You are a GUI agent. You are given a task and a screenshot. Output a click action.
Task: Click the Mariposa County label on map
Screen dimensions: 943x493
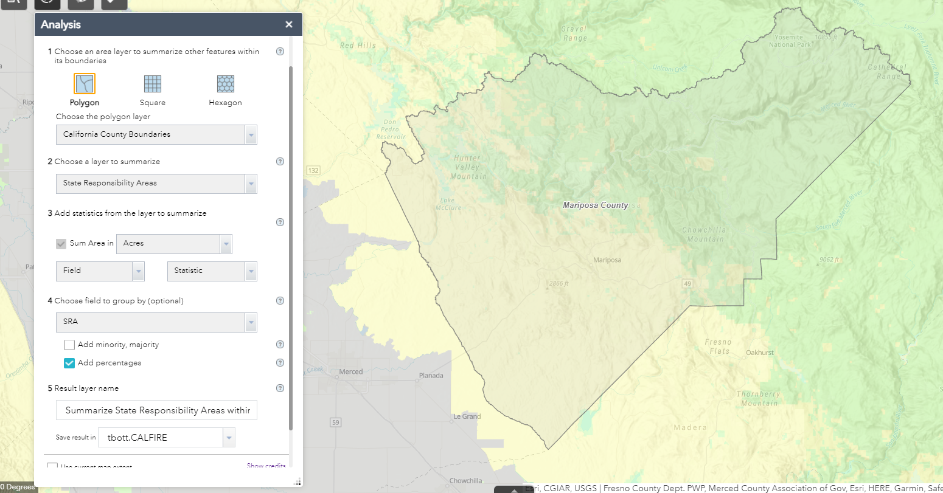(x=595, y=205)
